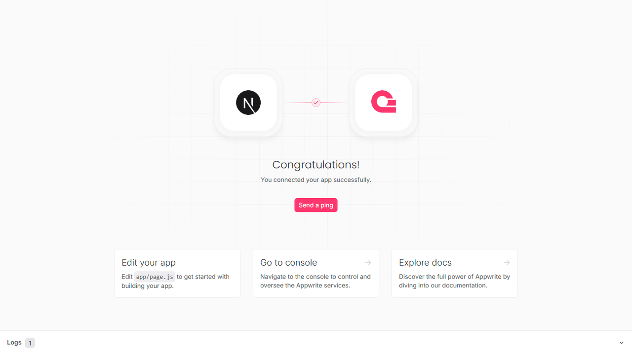The width and height of the screenshot is (632, 355).
Task: Click the pink connecting line between the apps
Action: click(296, 103)
